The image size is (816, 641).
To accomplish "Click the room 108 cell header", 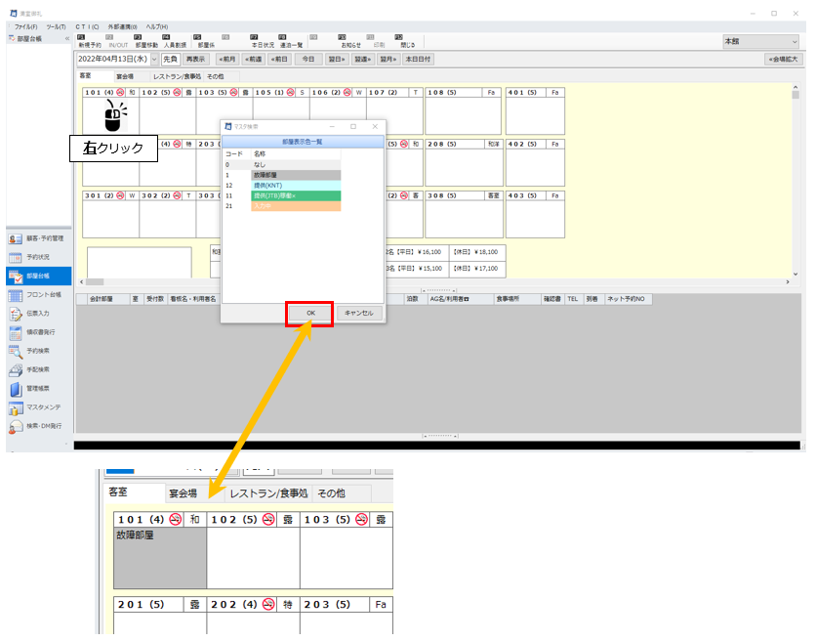I will pos(463,92).
